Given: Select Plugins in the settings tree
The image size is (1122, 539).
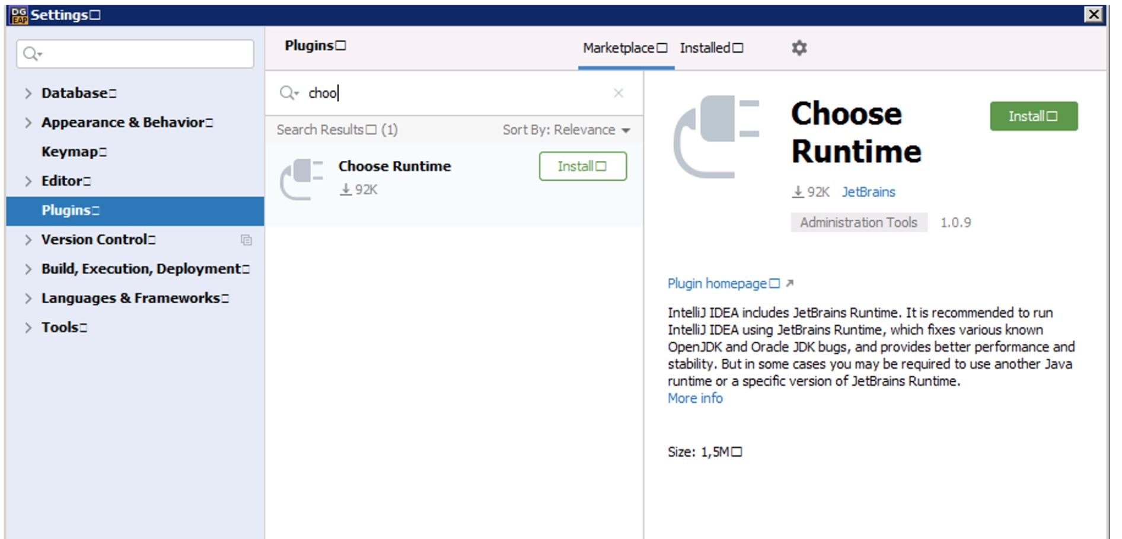Looking at the screenshot, I should click(135, 210).
